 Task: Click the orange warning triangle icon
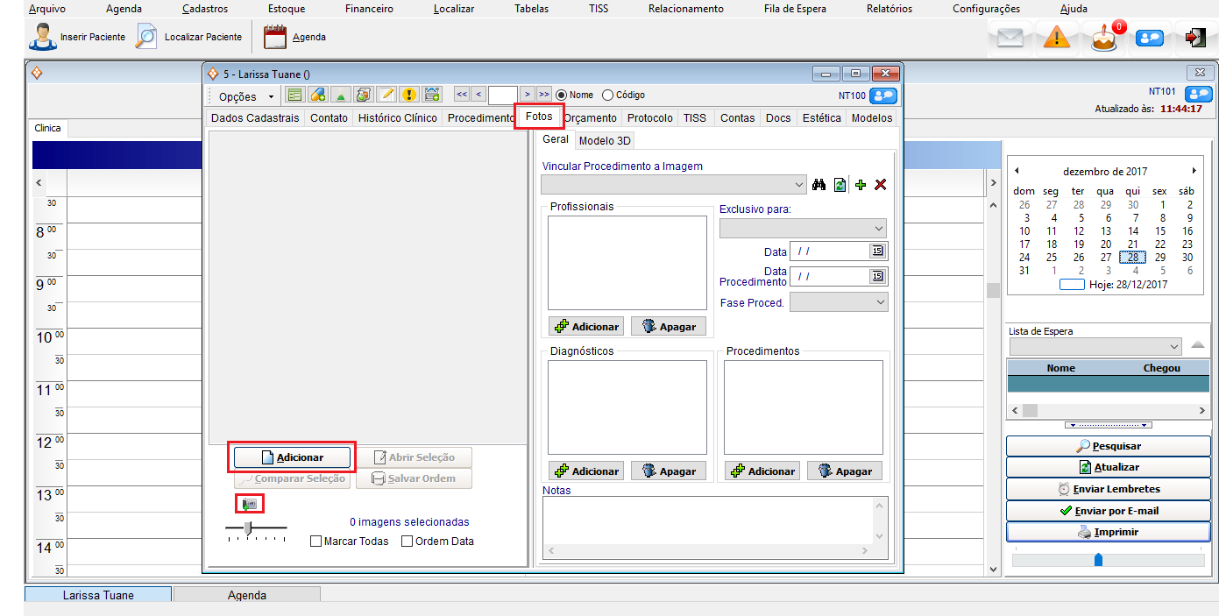1057,38
